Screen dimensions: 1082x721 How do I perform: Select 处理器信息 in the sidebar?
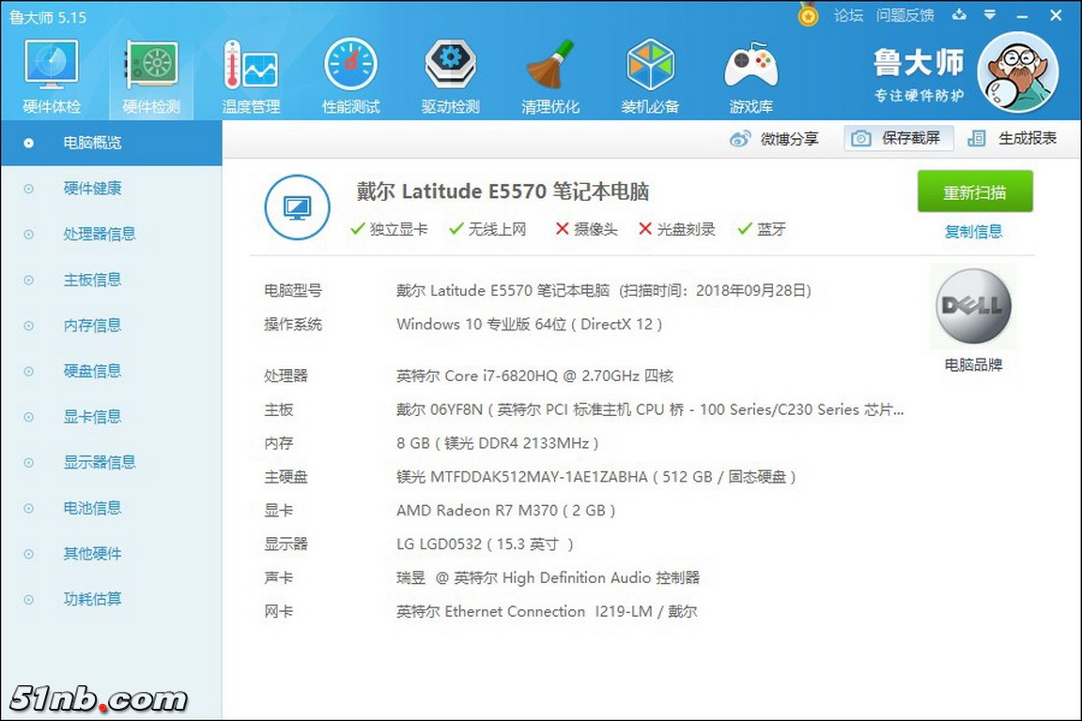point(99,234)
